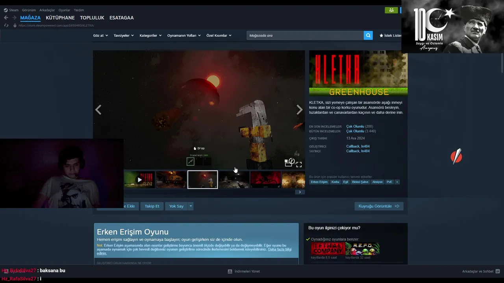504x283 pixels.
Task: Click the Eşli tag
Action: pos(345,182)
